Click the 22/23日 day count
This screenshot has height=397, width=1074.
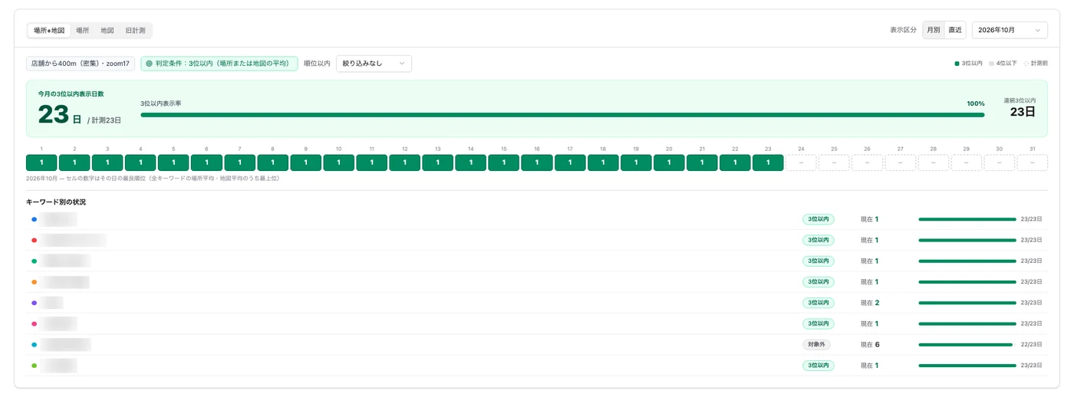click(x=1031, y=345)
